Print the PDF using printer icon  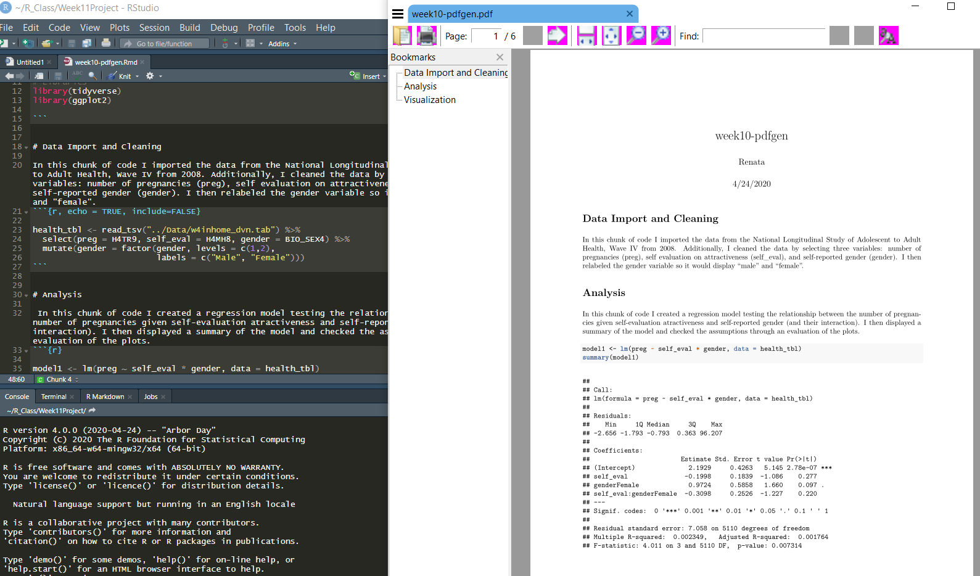(427, 36)
